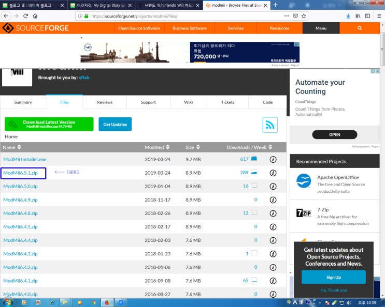Click the SourceForge search magnifier icon

[360, 28]
